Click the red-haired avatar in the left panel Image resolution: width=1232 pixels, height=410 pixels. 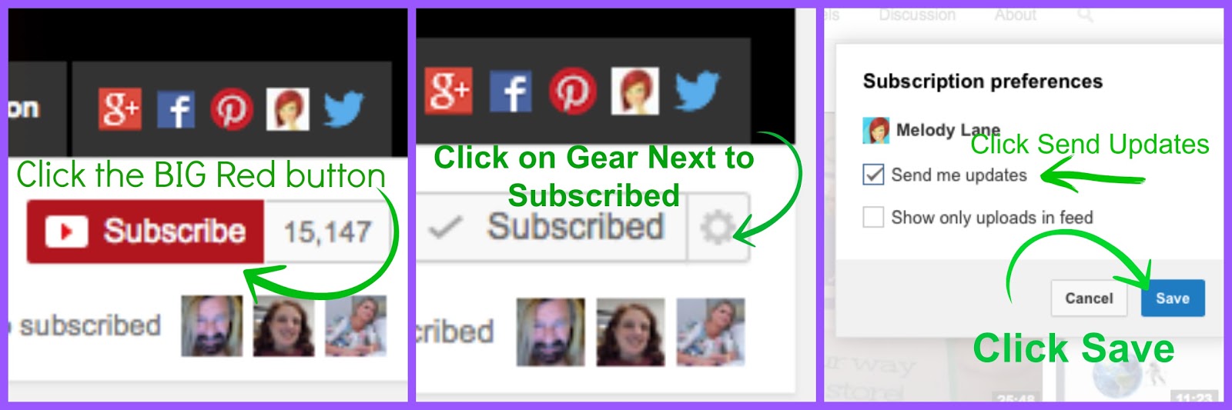click(288, 109)
